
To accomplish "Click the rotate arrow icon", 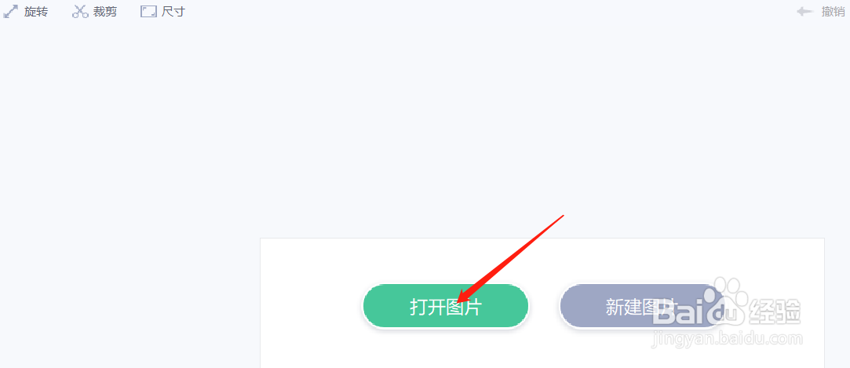I will point(10,12).
